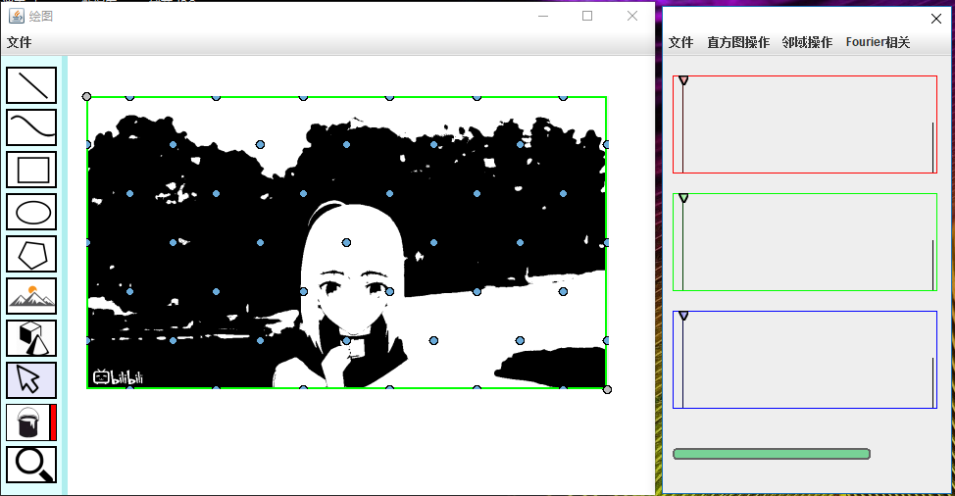The image size is (955, 496).
Task: Close the 绘图 window
Action: pos(632,16)
